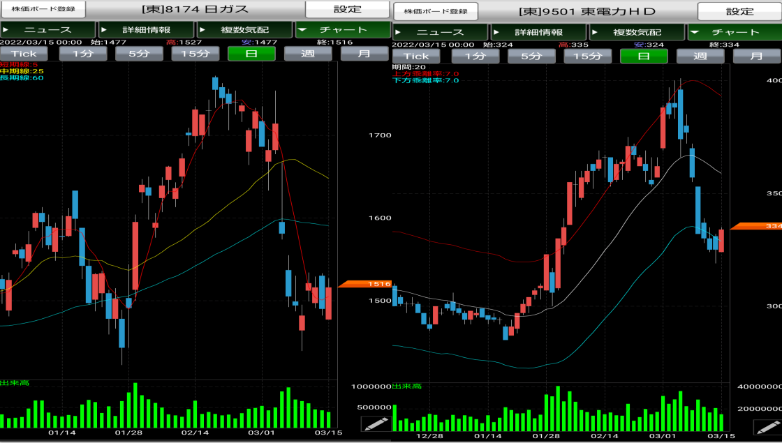
Task: Switch 8174 chart to 1分 interval
Action: 83,53
